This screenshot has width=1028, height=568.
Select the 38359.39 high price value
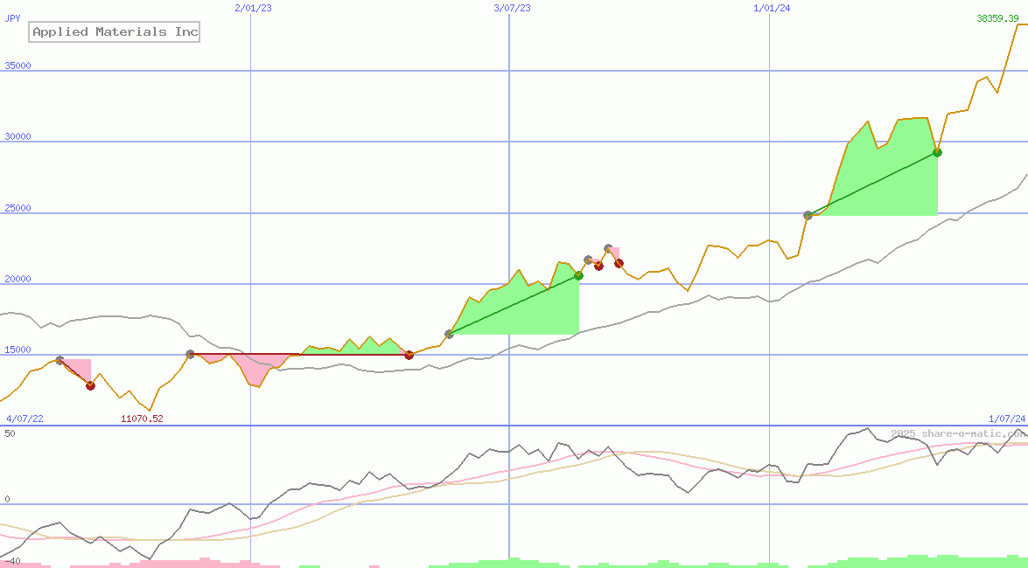pos(997,18)
